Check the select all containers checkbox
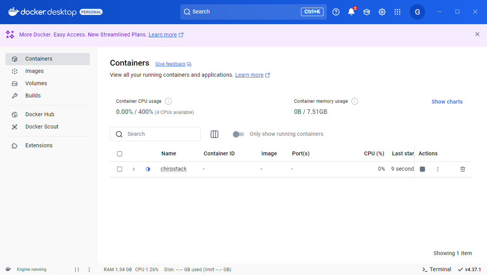This screenshot has height=275, width=487. click(x=120, y=154)
